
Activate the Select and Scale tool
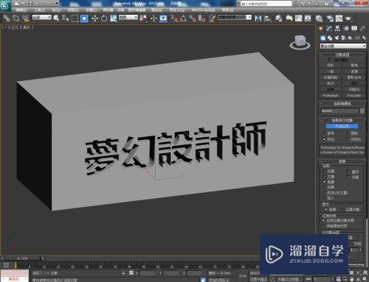point(114,18)
